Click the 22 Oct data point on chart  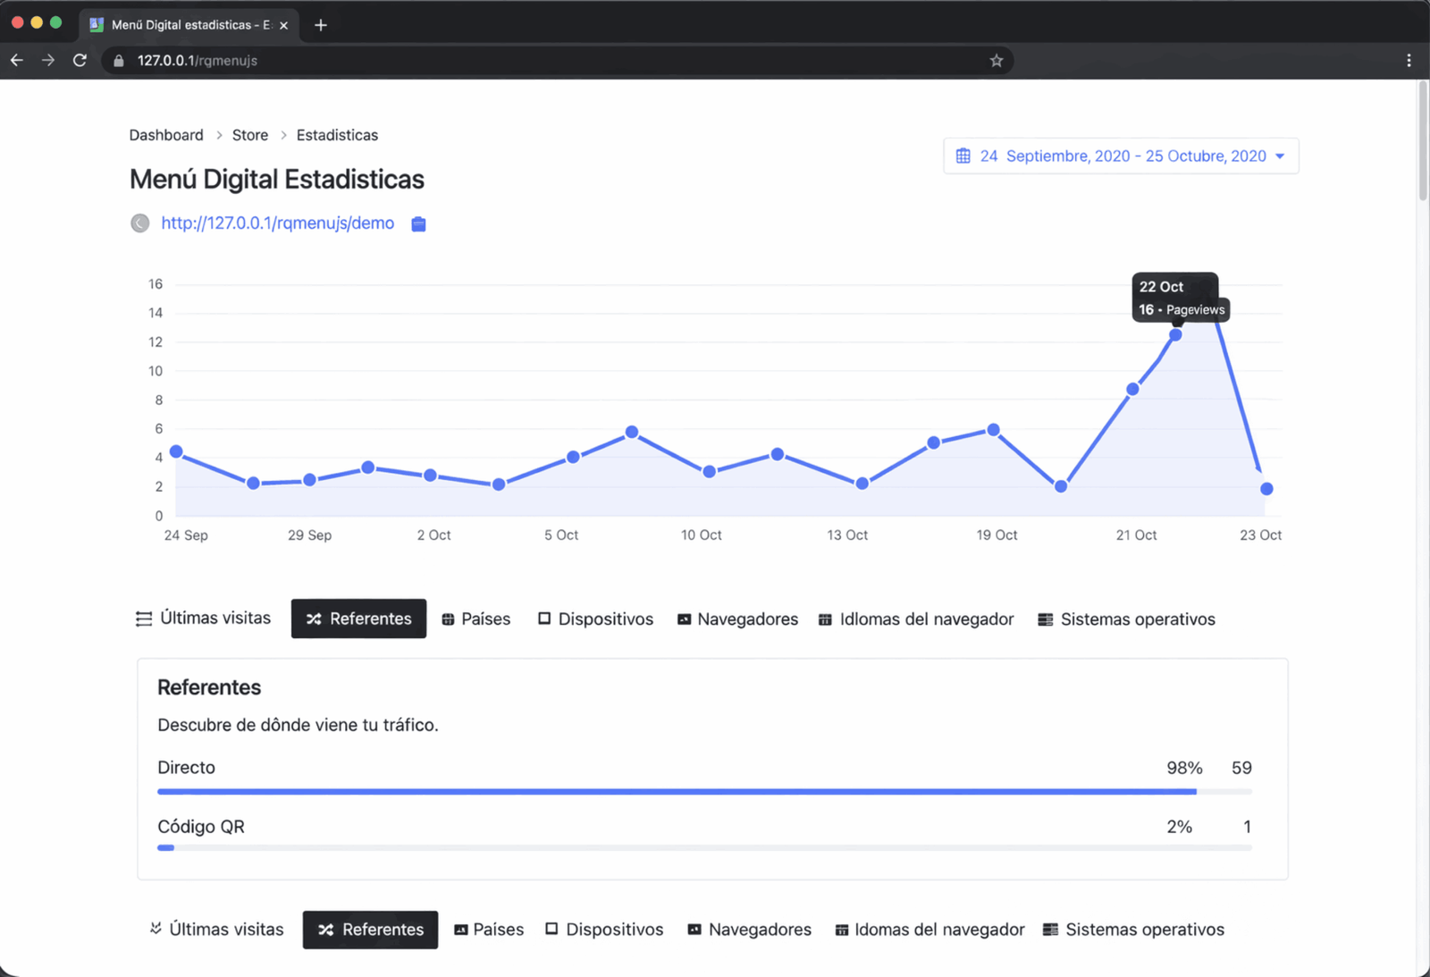click(1175, 334)
